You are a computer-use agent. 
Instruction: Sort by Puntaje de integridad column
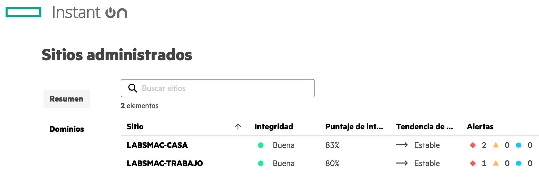tap(354, 126)
